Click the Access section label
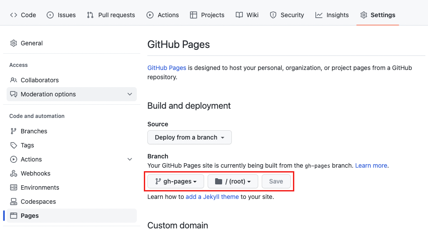Image resolution: width=428 pixels, height=235 pixels. [18, 65]
